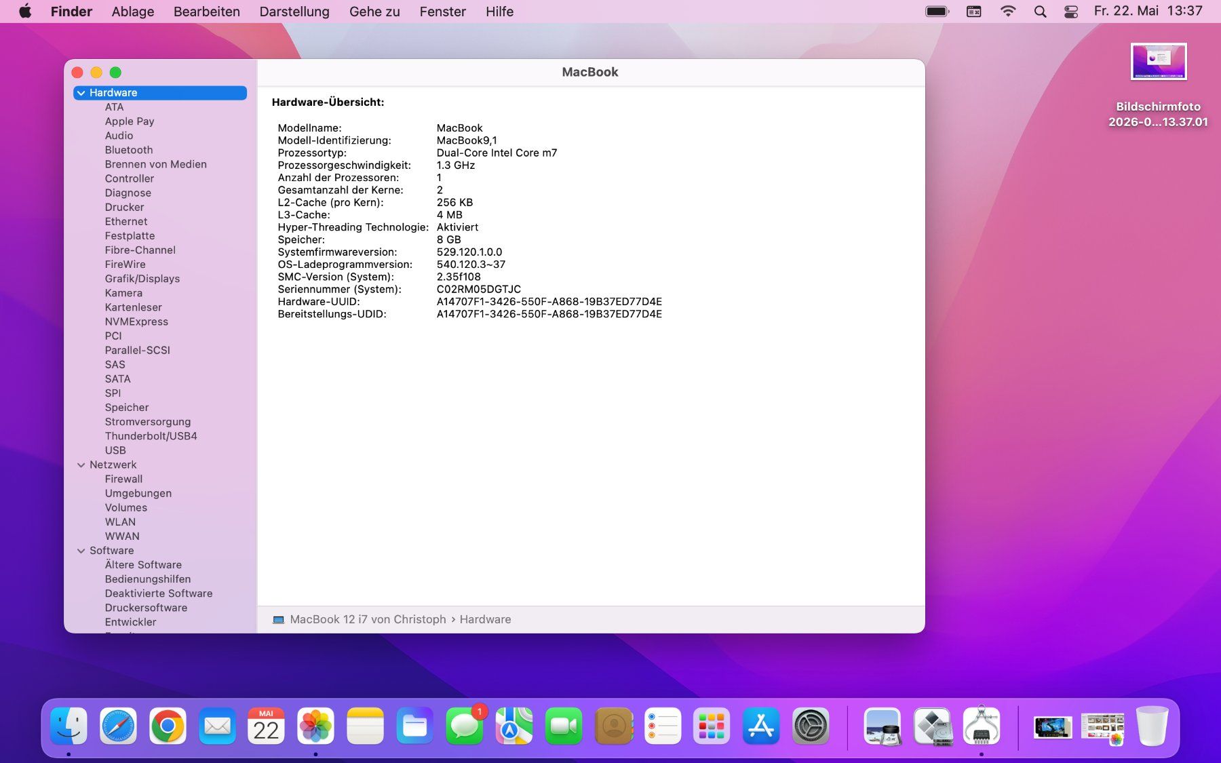Image resolution: width=1221 pixels, height=763 pixels.
Task: Open Boot Camp Assistant icon in Dock
Action: tap(932, 726)
